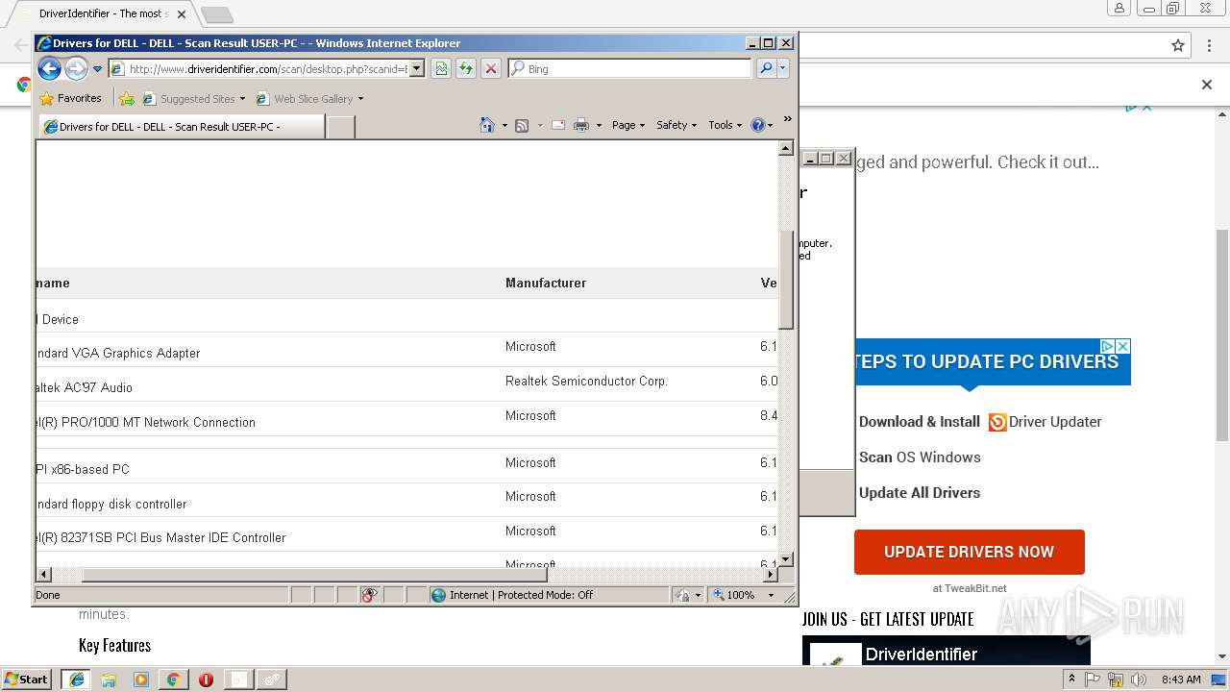The height and width of the screenshot is (692, 1230).
Task: Click the IE horizontal scrollbar thumb
Action: click(314, 575)
